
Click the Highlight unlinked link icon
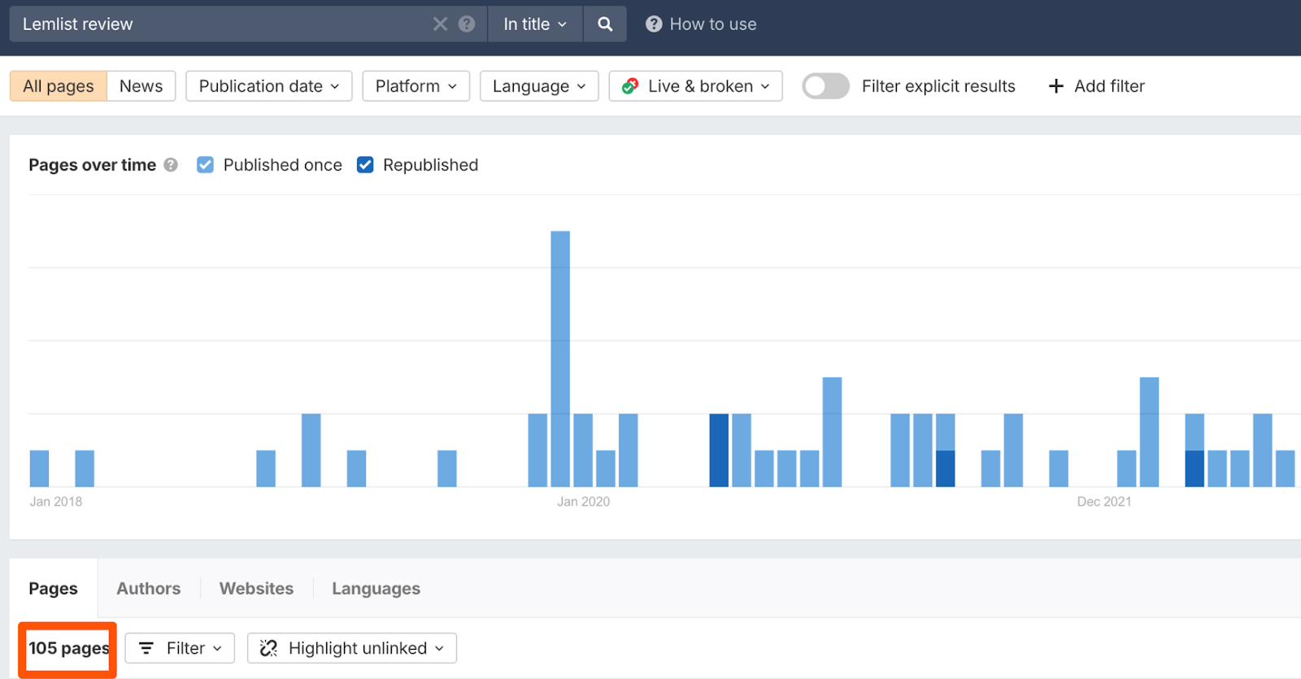(x=268, y=648)
